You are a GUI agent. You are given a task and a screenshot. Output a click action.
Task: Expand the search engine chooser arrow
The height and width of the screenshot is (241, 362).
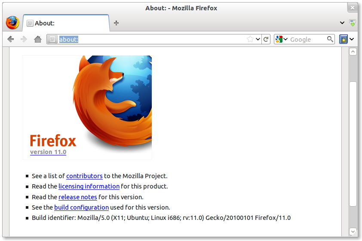[285, 39]
